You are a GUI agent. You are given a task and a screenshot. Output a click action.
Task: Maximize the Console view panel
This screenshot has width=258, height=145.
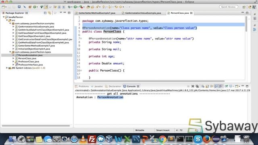pyautogui.click(x=247, y=86)
